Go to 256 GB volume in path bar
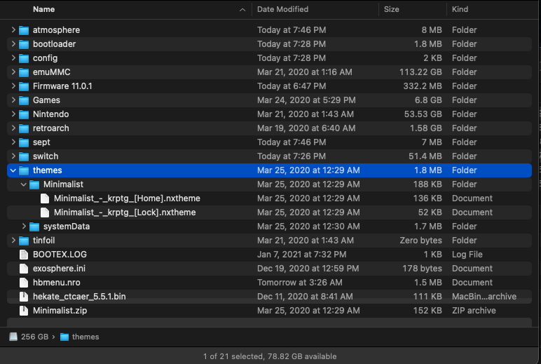 pyautogui.click(x=34, y=337)
